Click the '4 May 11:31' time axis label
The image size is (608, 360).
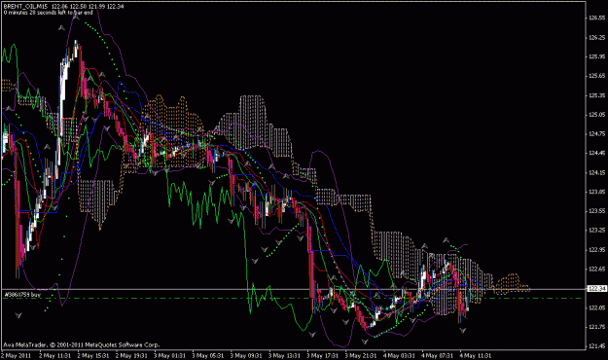pyautogui.click(x=476, y=355)
